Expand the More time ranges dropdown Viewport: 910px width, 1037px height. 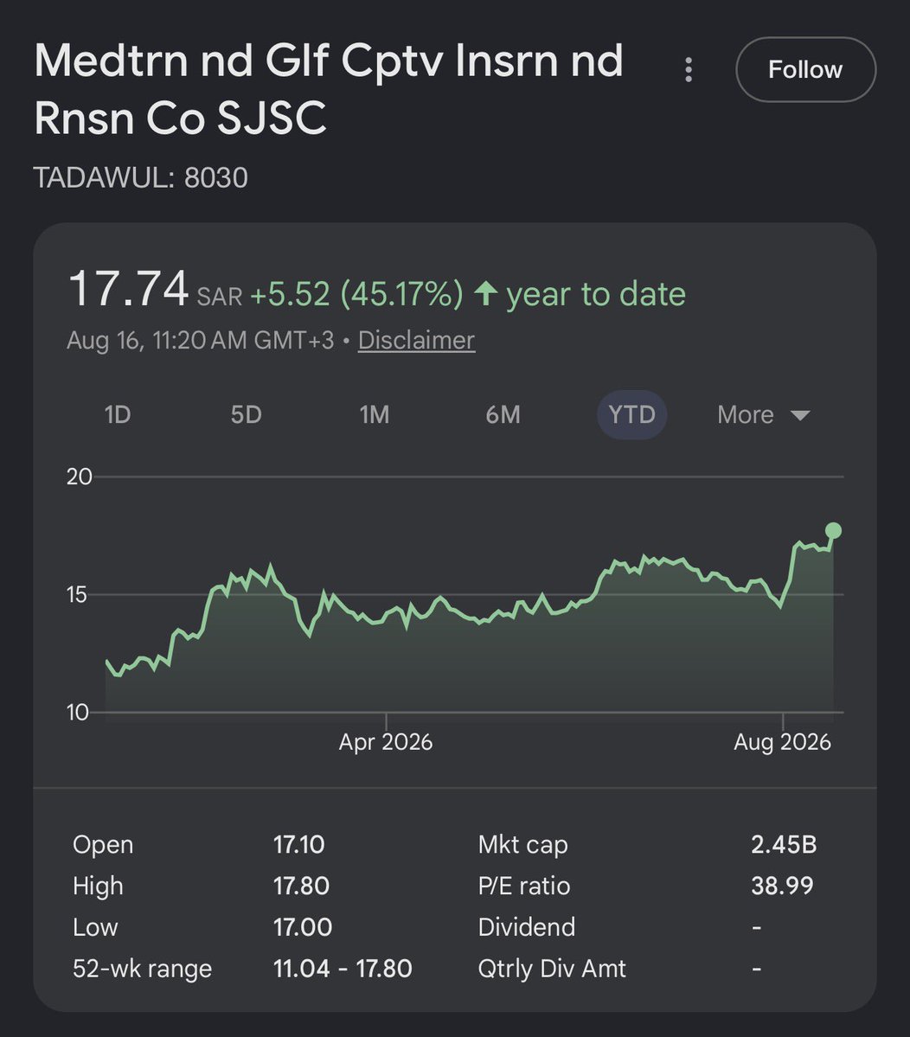pos(764,414)
